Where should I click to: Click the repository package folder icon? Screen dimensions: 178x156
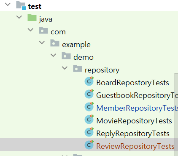(78, 69)
